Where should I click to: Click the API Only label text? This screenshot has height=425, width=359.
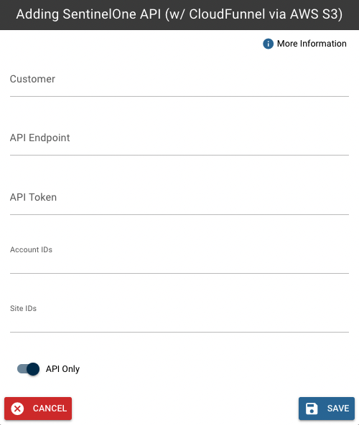(x=62, y=369)
